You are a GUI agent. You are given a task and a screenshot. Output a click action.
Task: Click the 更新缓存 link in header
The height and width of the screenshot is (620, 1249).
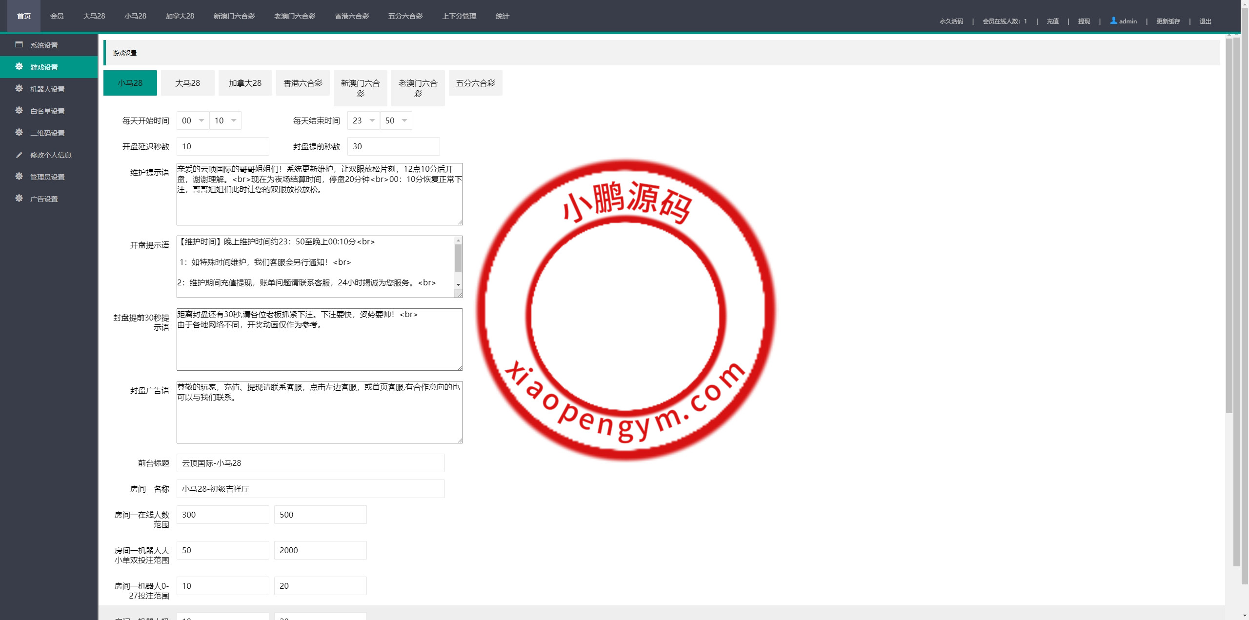pos(1168,21)
